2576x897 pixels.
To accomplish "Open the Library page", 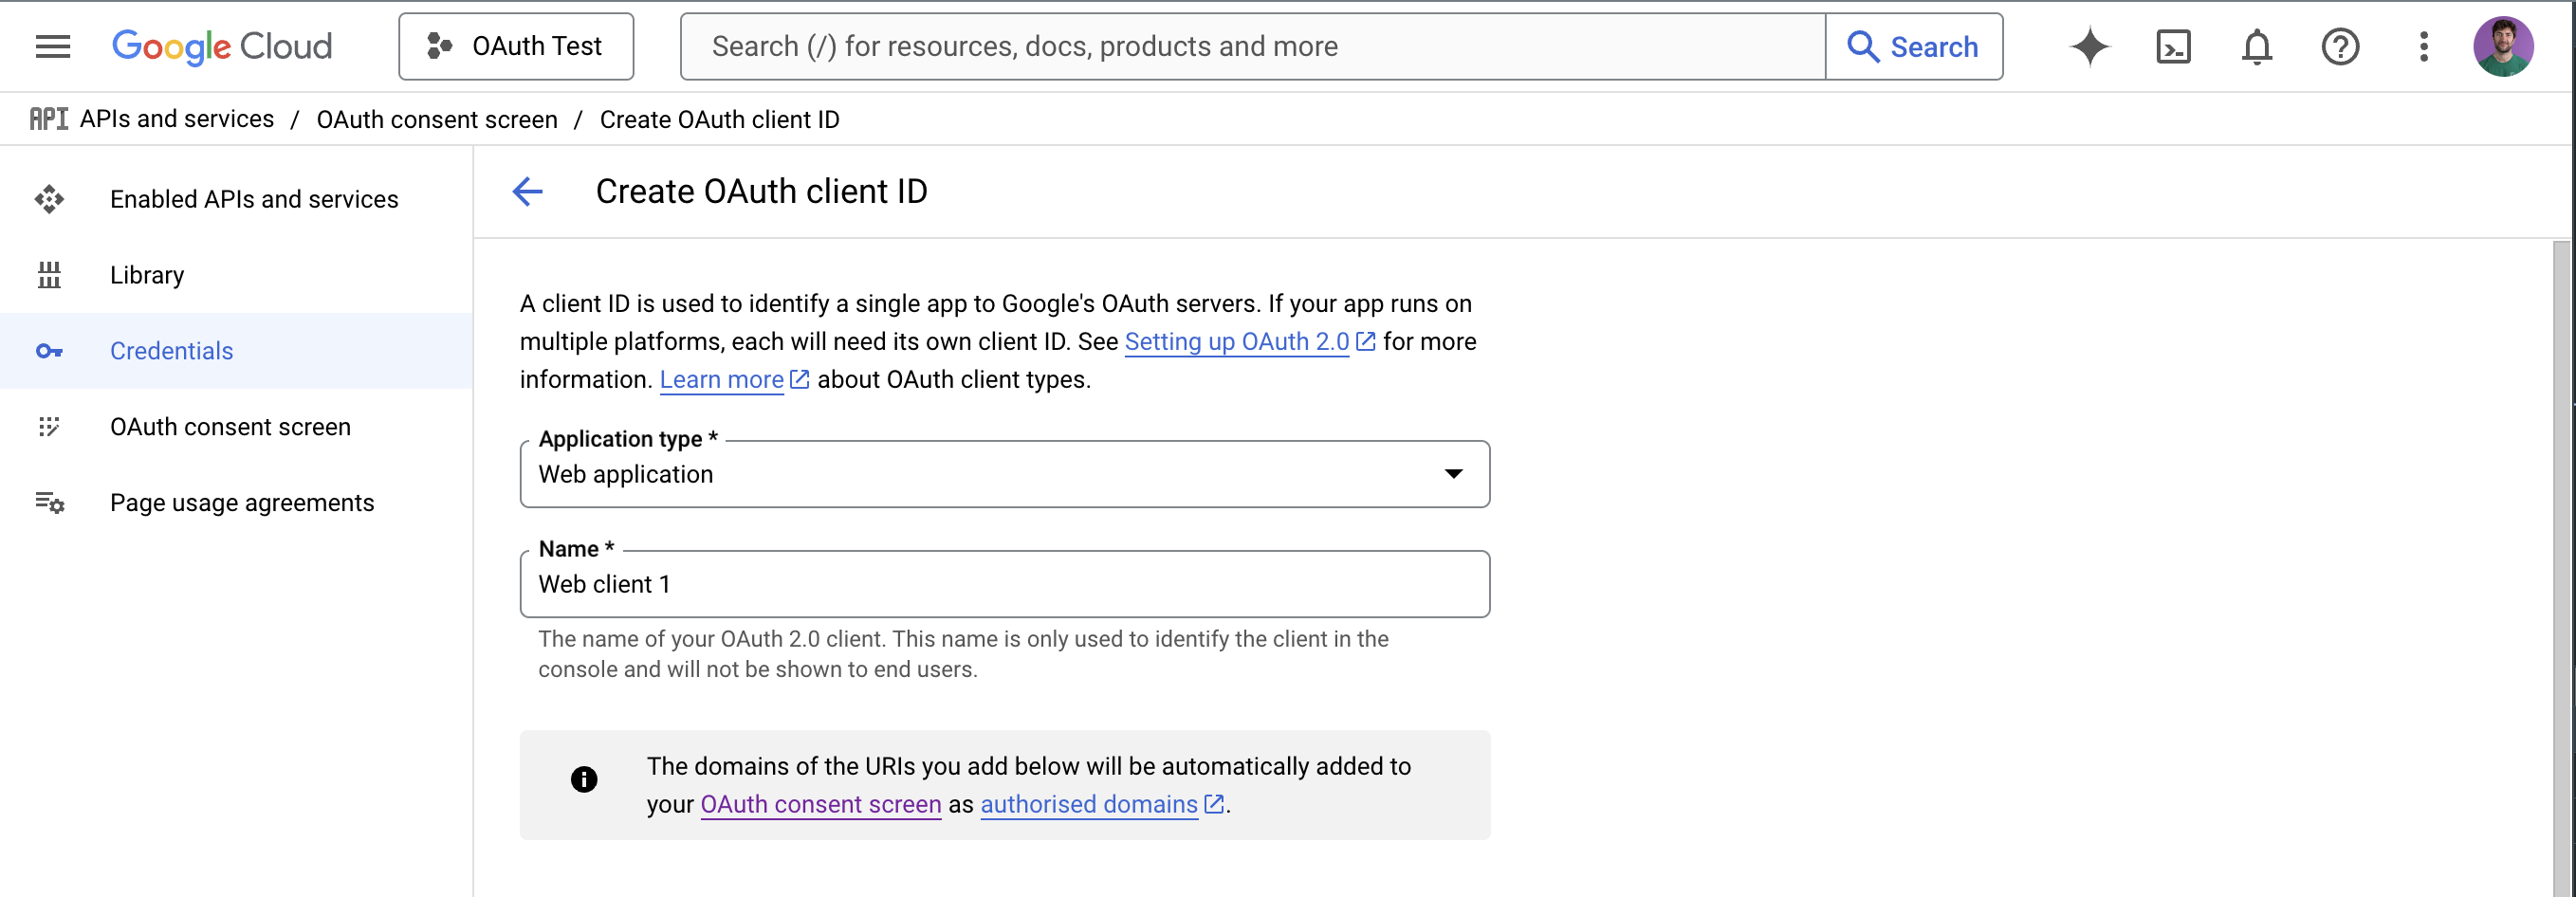I will coord(236,275).
